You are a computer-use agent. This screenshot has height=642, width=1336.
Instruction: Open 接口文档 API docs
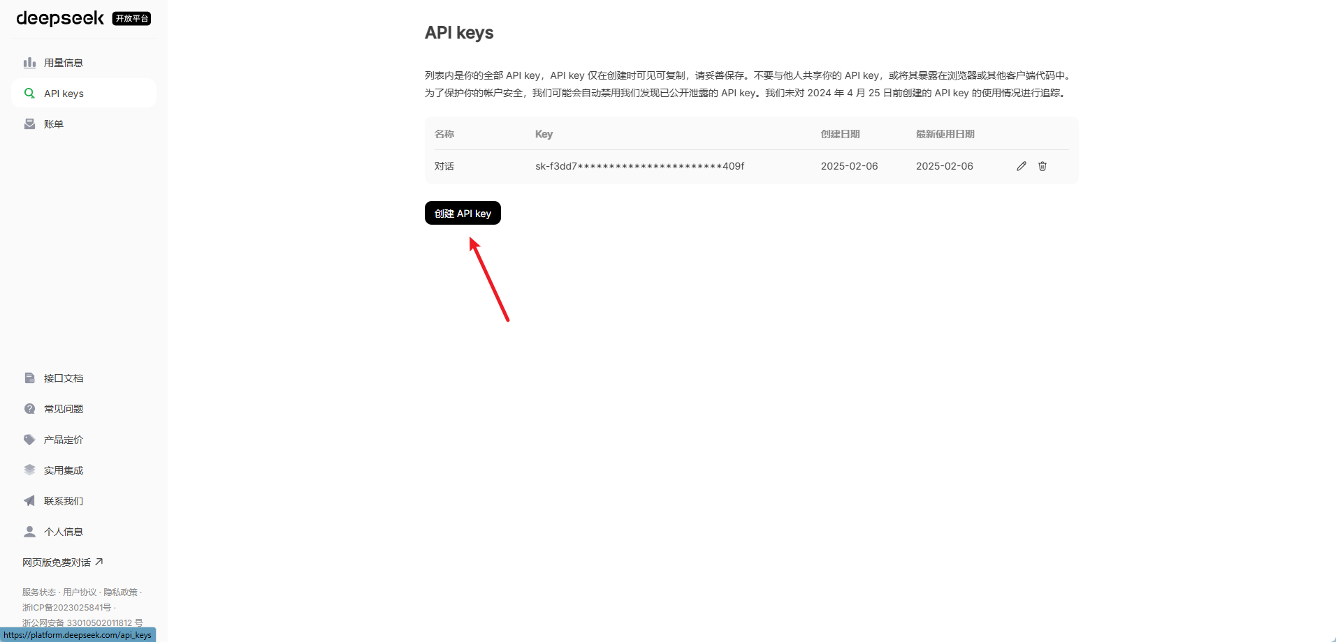84,378
